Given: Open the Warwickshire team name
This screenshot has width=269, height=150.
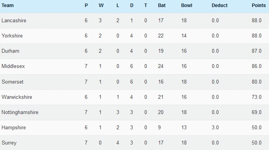Looking at the screenshot, I should (17, 97).
